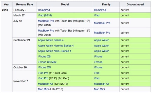Open Apple Watch Hermès Series 4 link

tap(56, 46)
